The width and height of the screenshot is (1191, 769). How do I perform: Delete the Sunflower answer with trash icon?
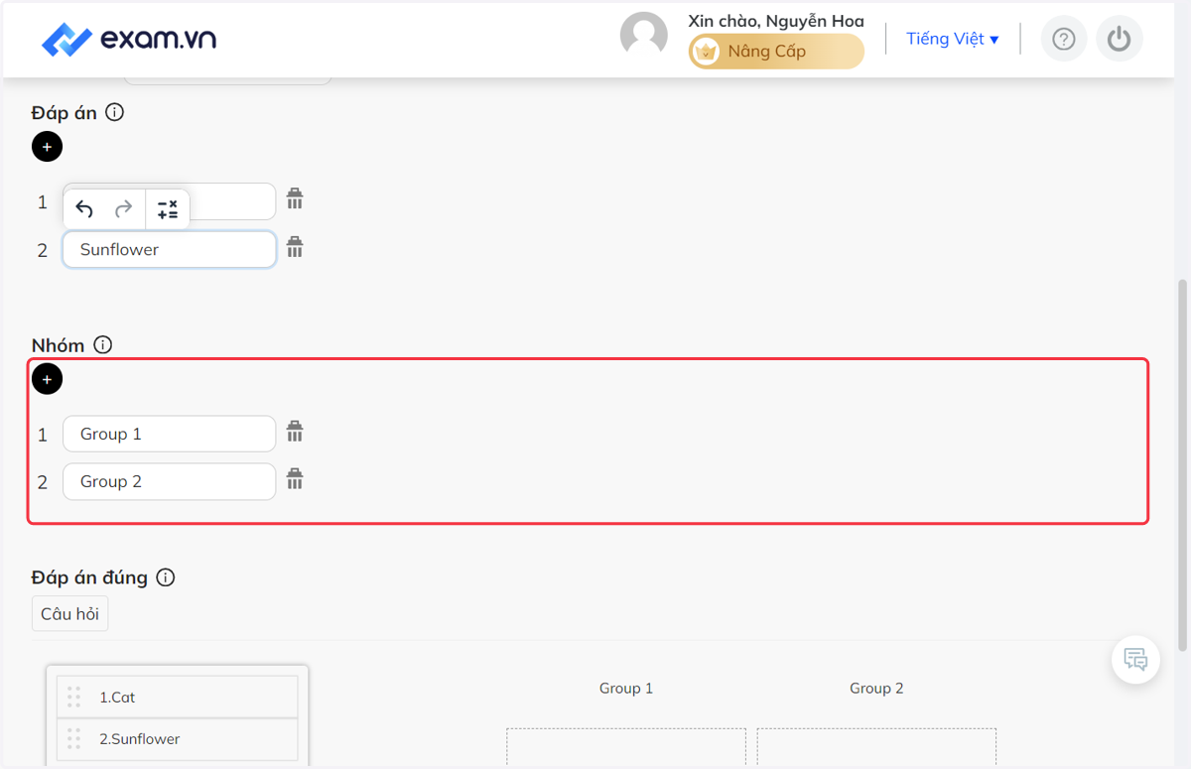point(295,246)
